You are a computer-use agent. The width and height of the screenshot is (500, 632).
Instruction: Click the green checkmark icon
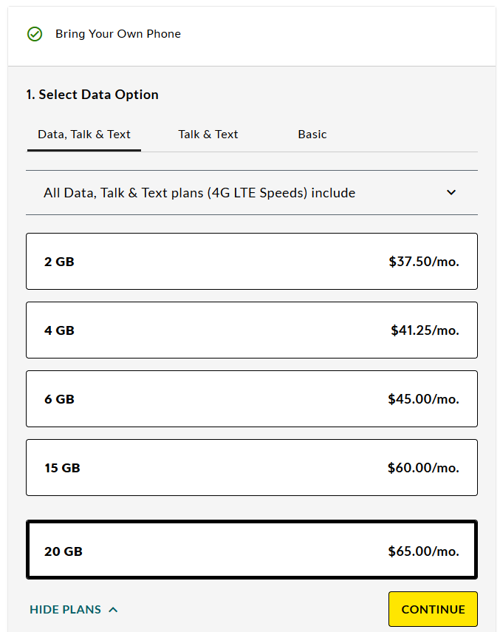[x=35, y=34]
